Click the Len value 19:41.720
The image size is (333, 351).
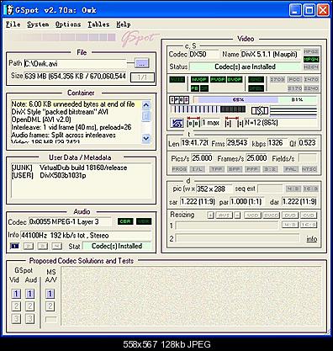pos(194,143)
